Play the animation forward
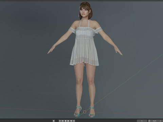The width and height of the screenshot is (163, 122). tap(68, 121)
